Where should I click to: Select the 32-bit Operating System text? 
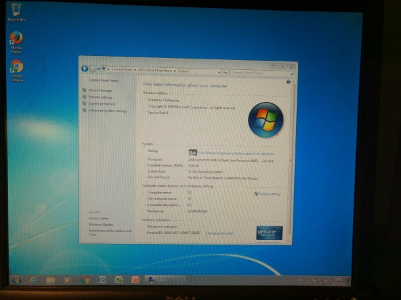tap(205, 172)
